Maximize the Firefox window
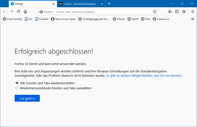Viewport: 197px width, 127px height. [x=182, y=4]
